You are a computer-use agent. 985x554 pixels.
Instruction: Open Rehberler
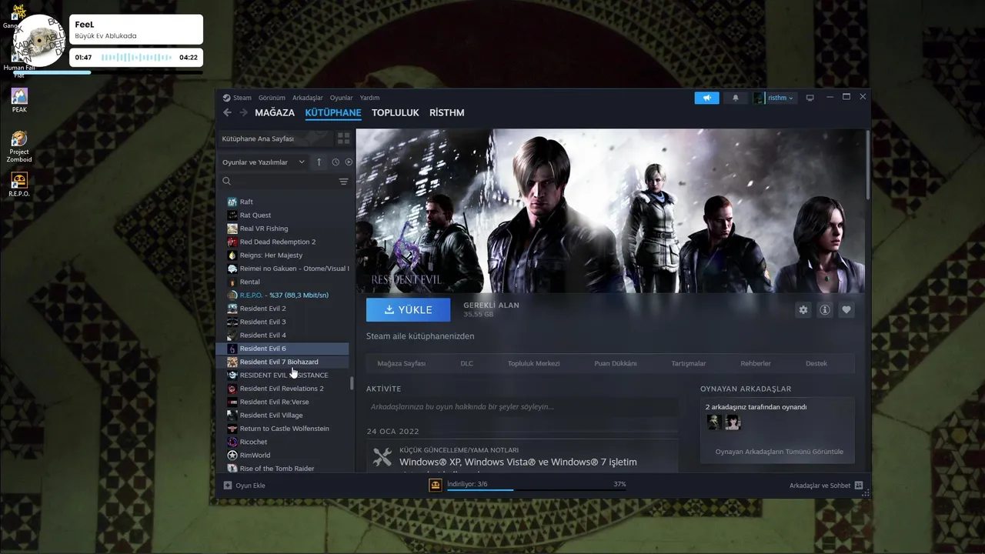(x=755, y=363)
